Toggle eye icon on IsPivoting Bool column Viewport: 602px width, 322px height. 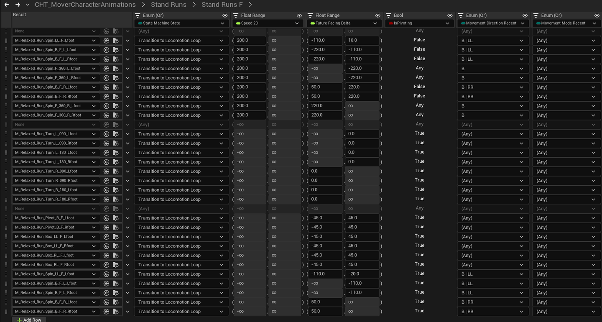pos(450,15)
